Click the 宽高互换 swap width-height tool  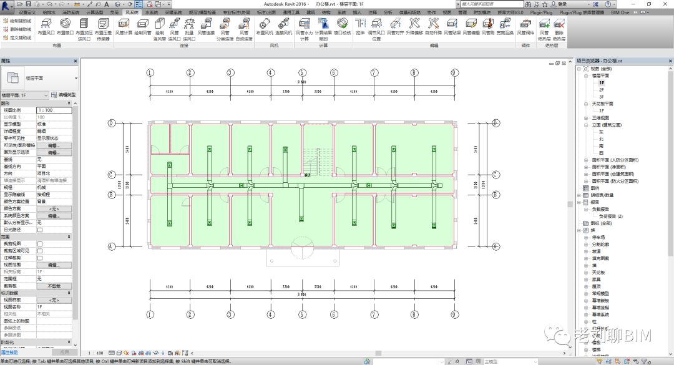tap(505, 26)
